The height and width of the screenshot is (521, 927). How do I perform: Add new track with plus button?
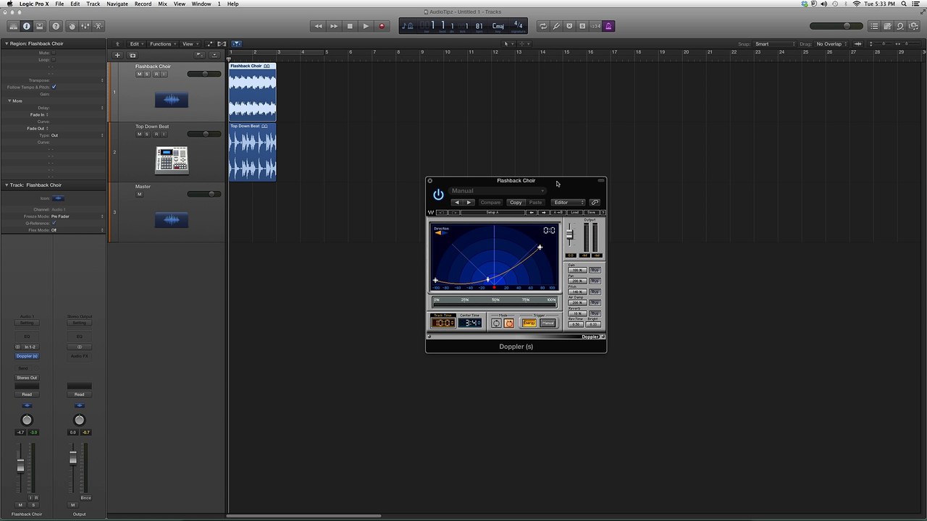(x=117, y=56)
